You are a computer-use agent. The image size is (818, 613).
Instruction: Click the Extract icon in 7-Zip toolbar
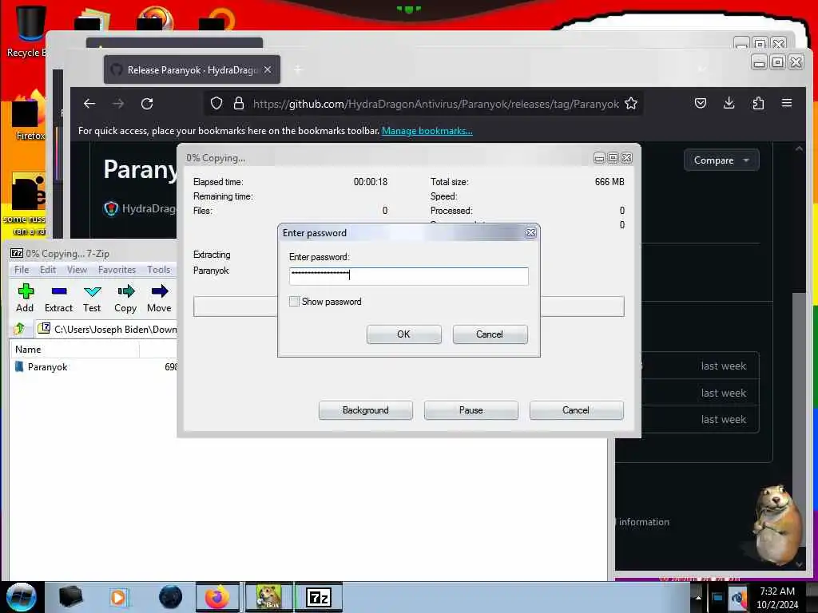click(59, 291)
